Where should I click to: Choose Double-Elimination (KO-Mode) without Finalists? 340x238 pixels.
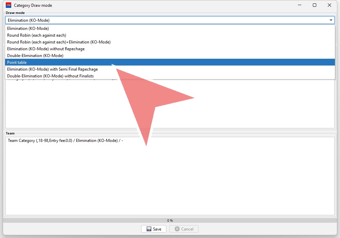coord(50,76)
